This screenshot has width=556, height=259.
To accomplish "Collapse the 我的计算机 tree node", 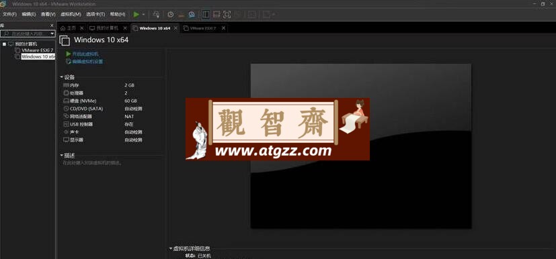I will (x=4, y=44).
